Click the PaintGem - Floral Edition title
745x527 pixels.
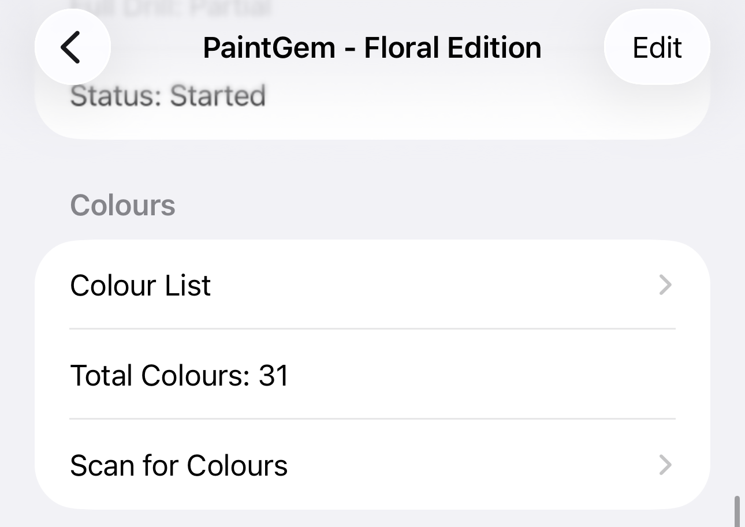[x=372, y=47]
